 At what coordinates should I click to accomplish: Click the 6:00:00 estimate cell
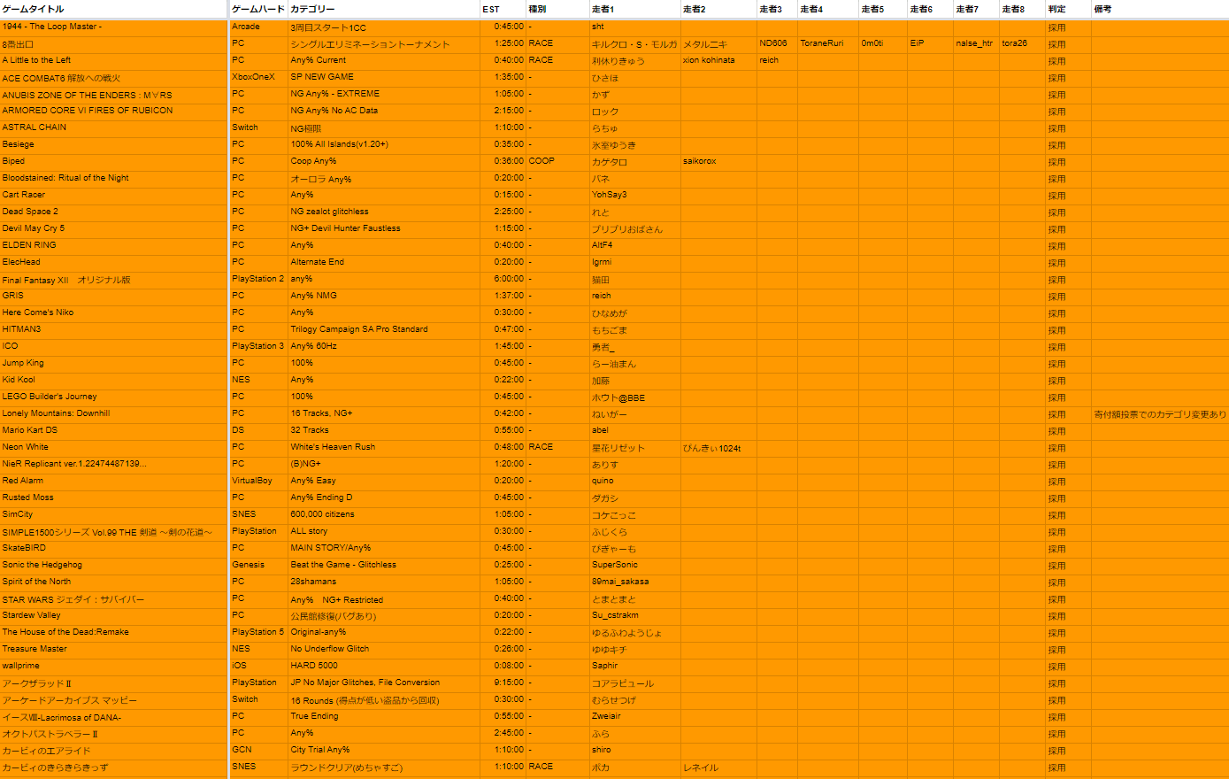click(x=503, y=280)
